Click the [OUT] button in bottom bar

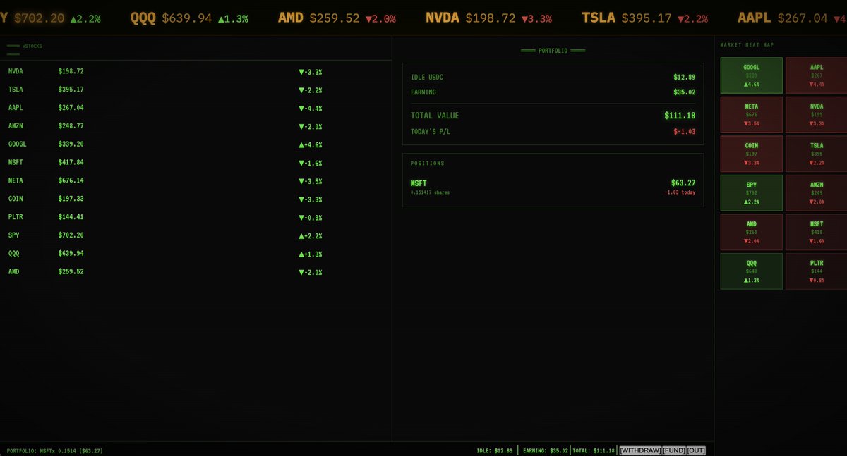tap(696, 450)
